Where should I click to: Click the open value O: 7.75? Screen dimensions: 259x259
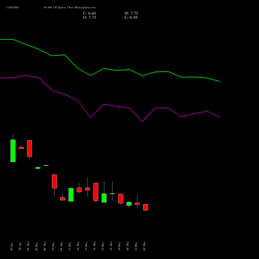pyautogui.click(x=90, y=18)
